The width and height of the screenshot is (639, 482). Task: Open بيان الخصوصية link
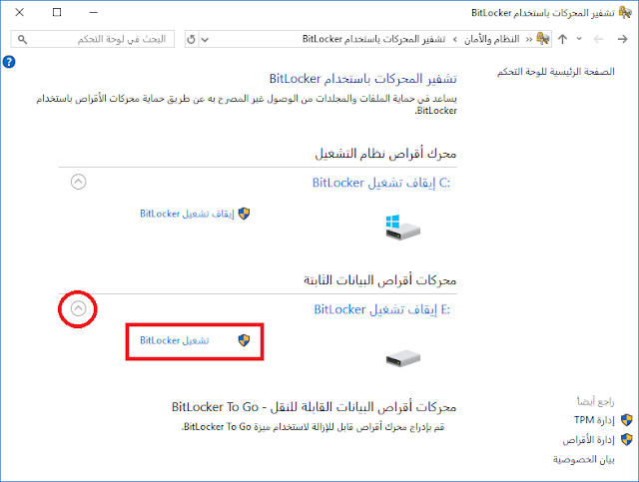tap(583, 460)
